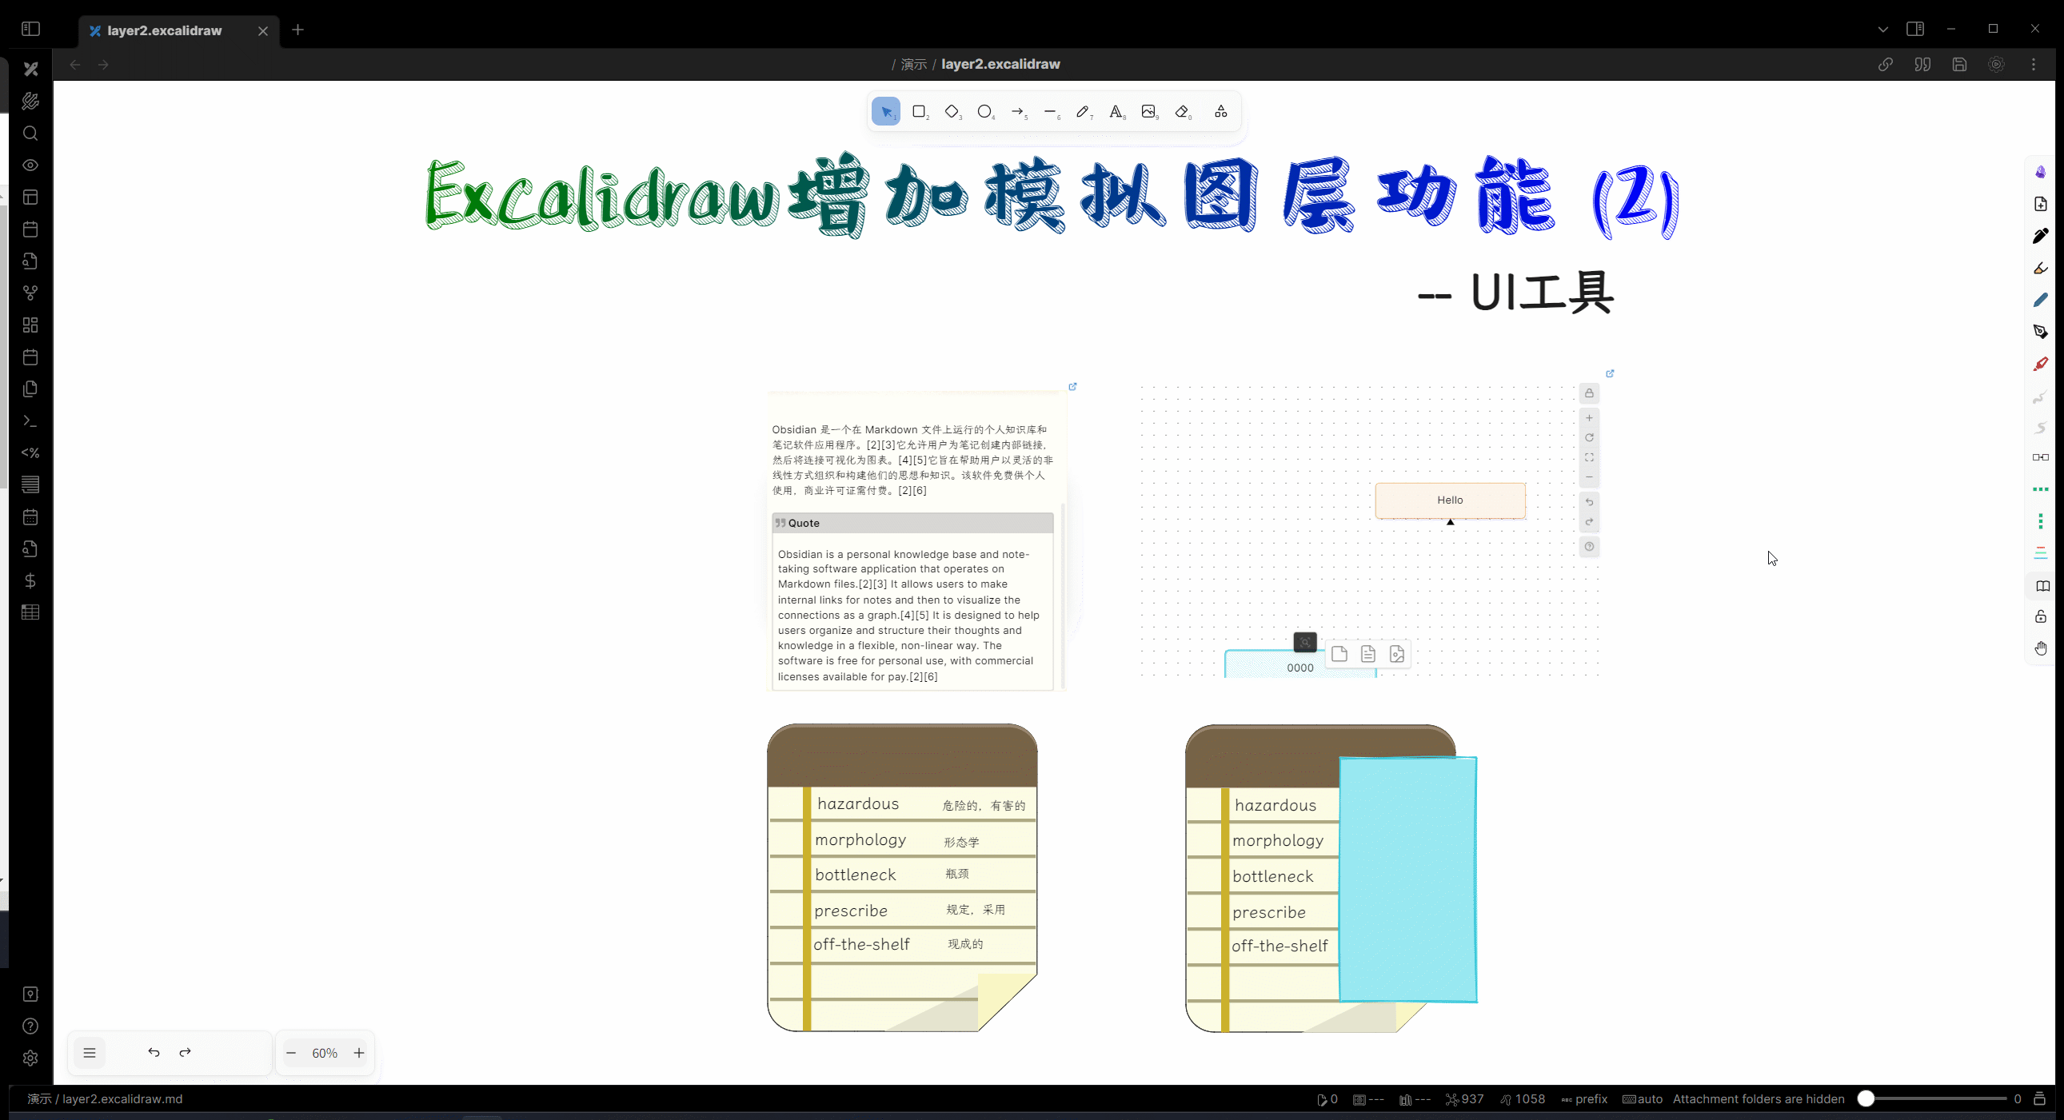Expand the tab list dropdown arrow
The width and height of the screenshot is (2064, 1120).
pyautogui.click(x=1882, y=29)
